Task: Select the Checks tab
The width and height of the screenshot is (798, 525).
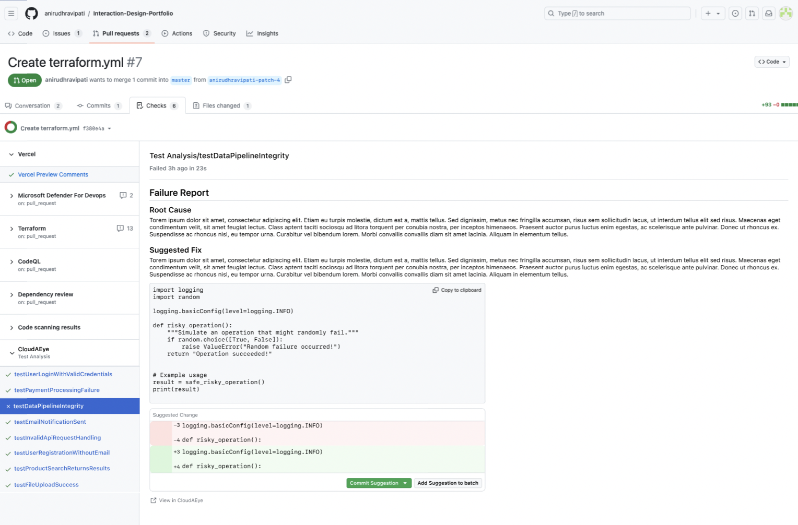Action: [x=157, y=105]
